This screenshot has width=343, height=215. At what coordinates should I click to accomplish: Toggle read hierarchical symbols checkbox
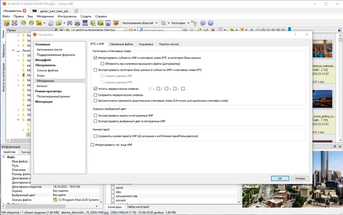[x=95, y=89]
